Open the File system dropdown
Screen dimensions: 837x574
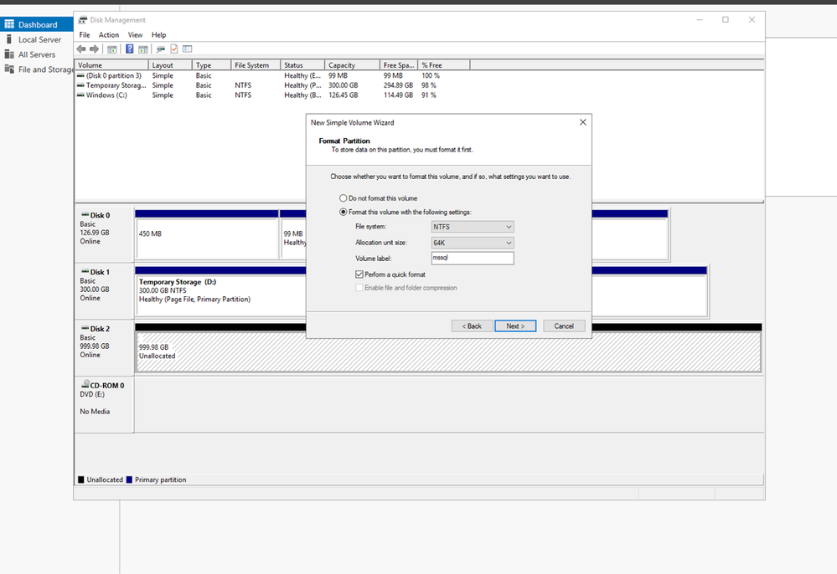point(472,227)
